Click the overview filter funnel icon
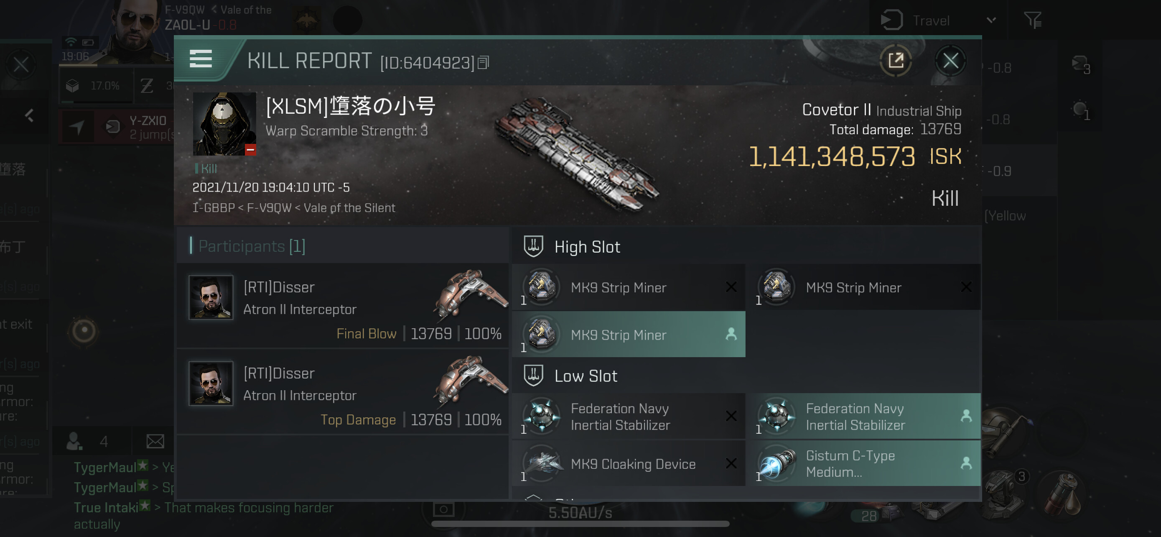 (1032, 20)
